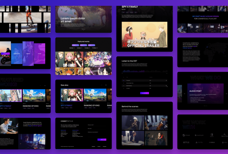The image size is (228, 154).
Task: Open the cellist photo in Behind the scenes
Action: point(156,123)
